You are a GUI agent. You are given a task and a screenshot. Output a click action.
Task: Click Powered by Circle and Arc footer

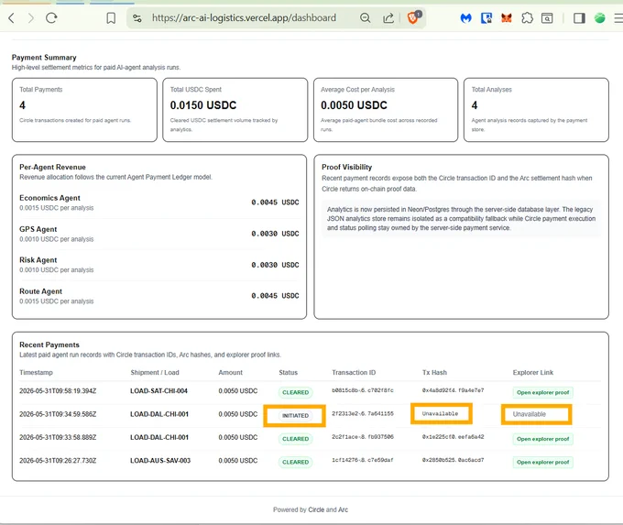(311, 509)
